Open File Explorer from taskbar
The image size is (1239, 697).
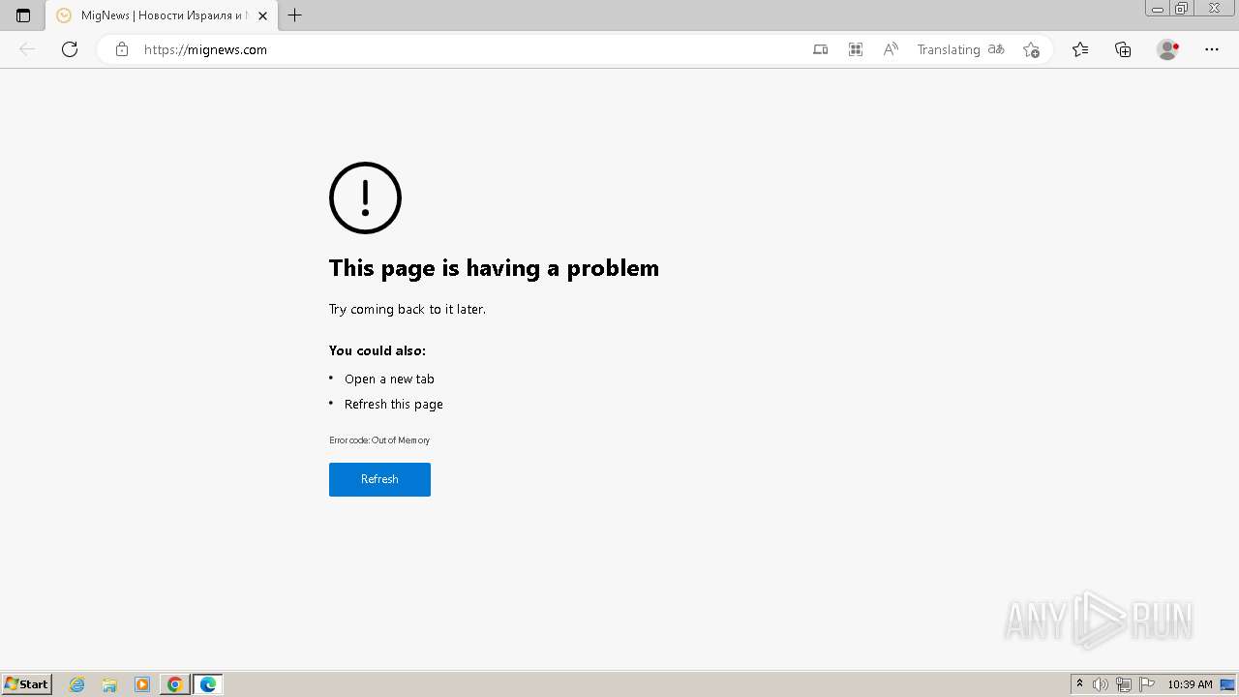tap(109, 684)
